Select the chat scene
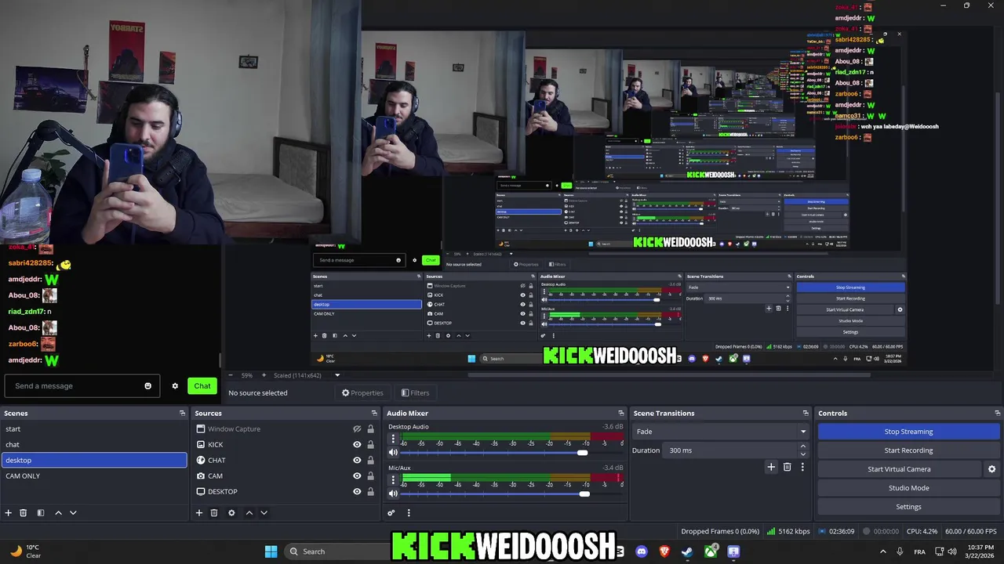 (94, 444)
